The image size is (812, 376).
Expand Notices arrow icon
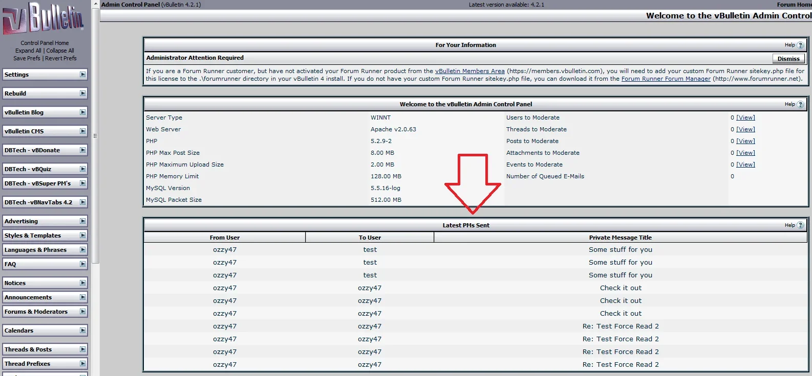pos(83,283)
